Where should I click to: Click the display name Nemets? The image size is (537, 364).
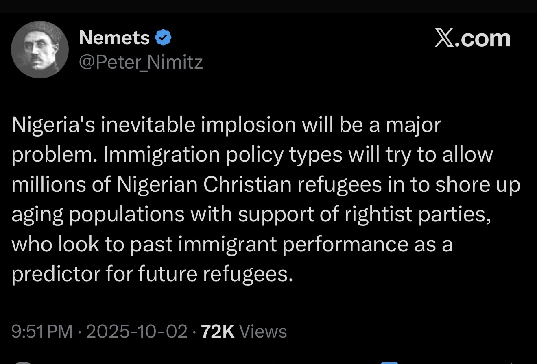click(114, 38)
